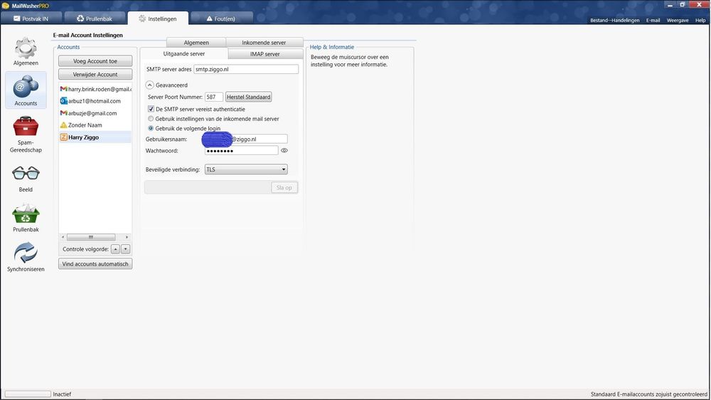This screenshot has height=400, width=711.
Task: Click Vind accounts automatisch button
Action: click(x=95, y=264)
